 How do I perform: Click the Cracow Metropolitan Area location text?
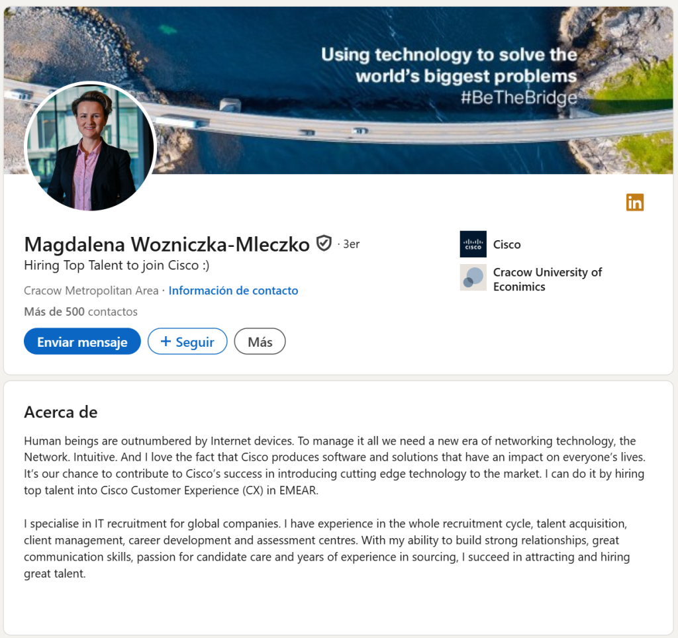pyautogui.click(x=91, y=291)
